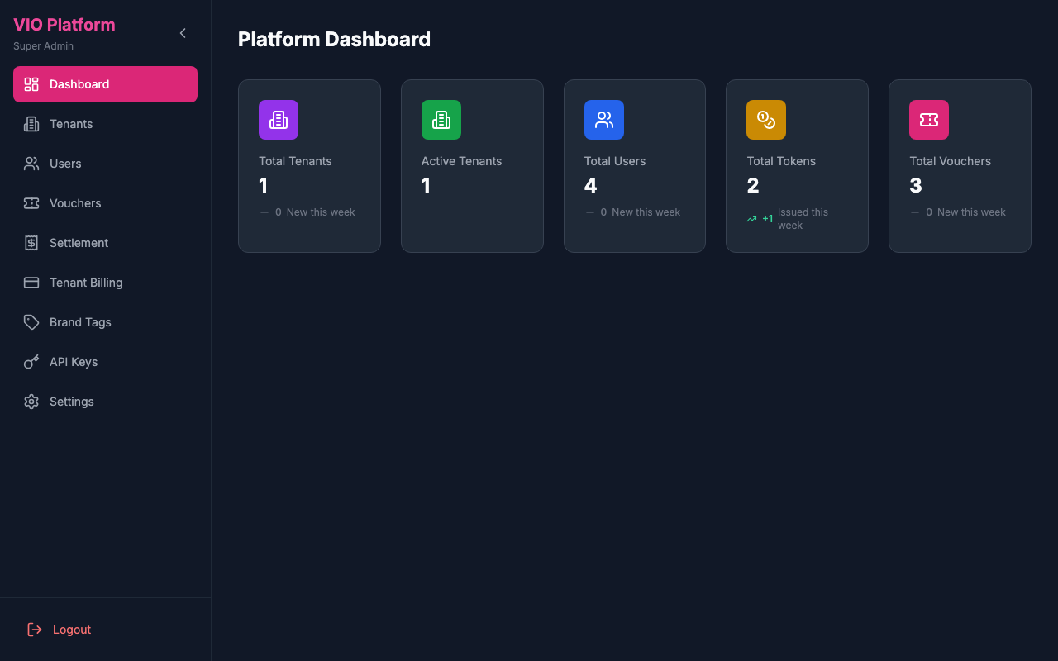
Task: Open the Total Users stat card
Action: pos(634,165)
